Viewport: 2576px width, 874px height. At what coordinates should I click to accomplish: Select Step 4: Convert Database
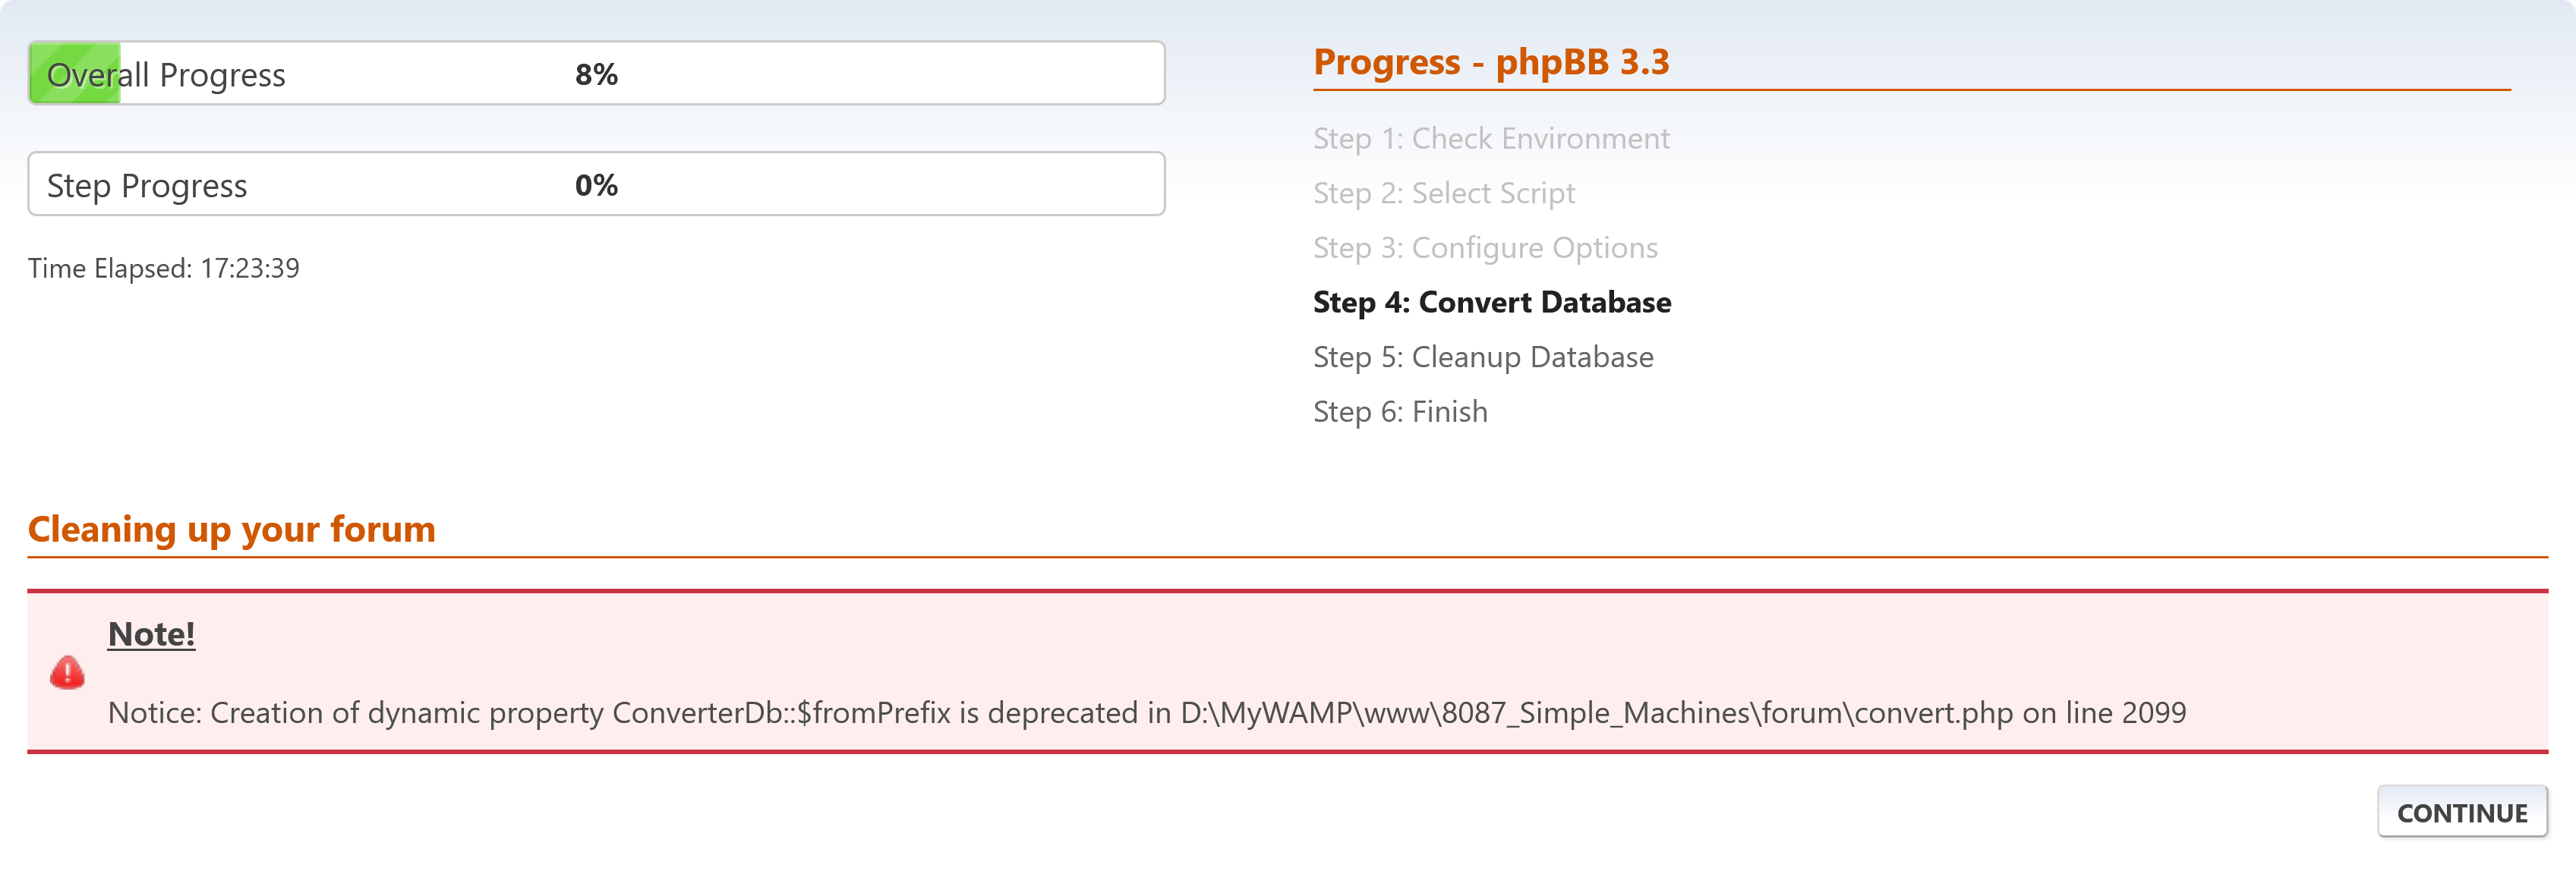coord(1492,302)
